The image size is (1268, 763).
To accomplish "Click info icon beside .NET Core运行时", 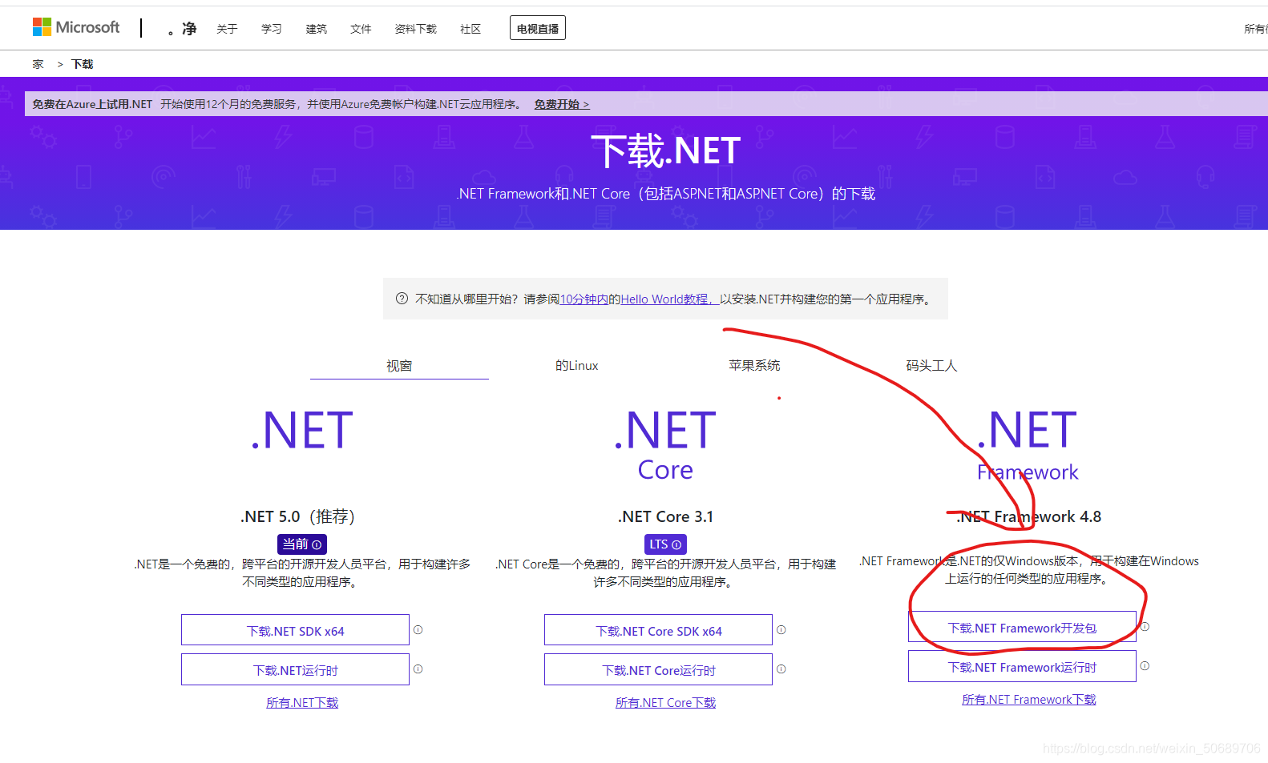I will (781, 669).
